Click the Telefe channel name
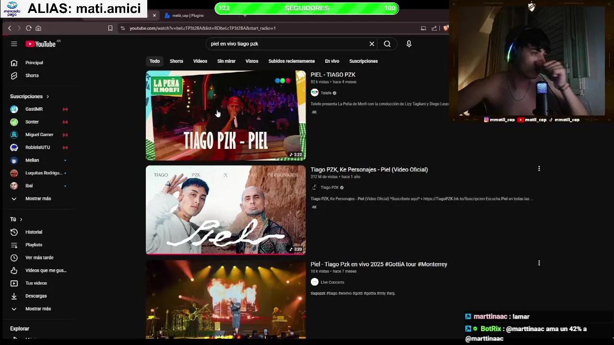Screen dimensions: 614x345 326,93
